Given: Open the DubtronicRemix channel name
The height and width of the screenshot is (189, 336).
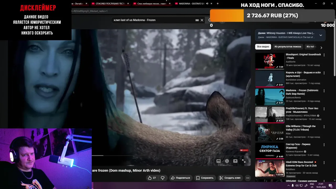Looking at the screenshot, I should pos(293,97).
